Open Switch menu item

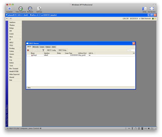click(x=15, y=34)
